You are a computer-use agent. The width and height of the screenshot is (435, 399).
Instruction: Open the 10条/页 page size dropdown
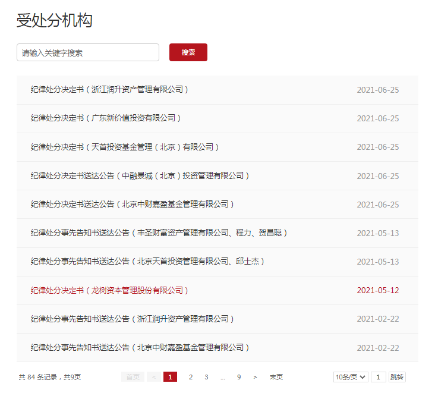(351, 377)
